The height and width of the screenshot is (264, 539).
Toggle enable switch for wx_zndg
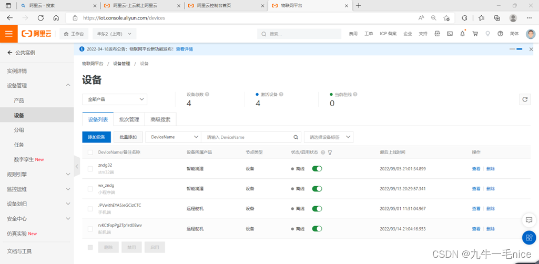(317, 189)
